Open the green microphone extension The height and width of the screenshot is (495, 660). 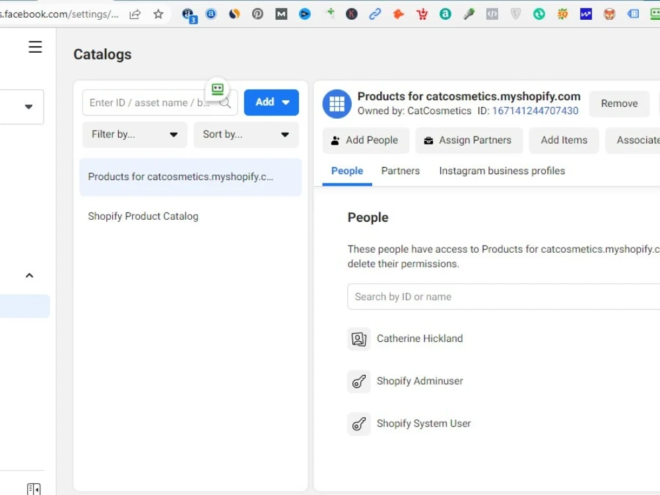pos(469,15)
